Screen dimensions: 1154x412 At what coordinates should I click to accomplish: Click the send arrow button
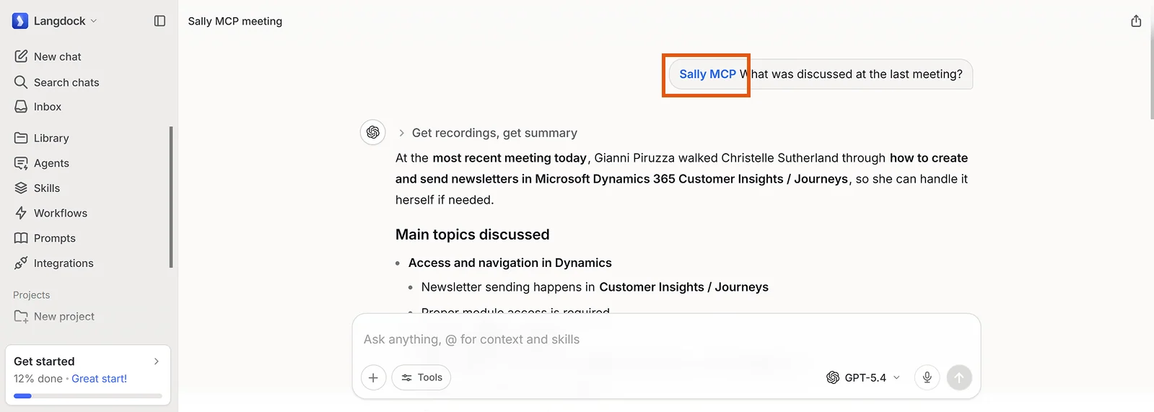click(959, 377)
